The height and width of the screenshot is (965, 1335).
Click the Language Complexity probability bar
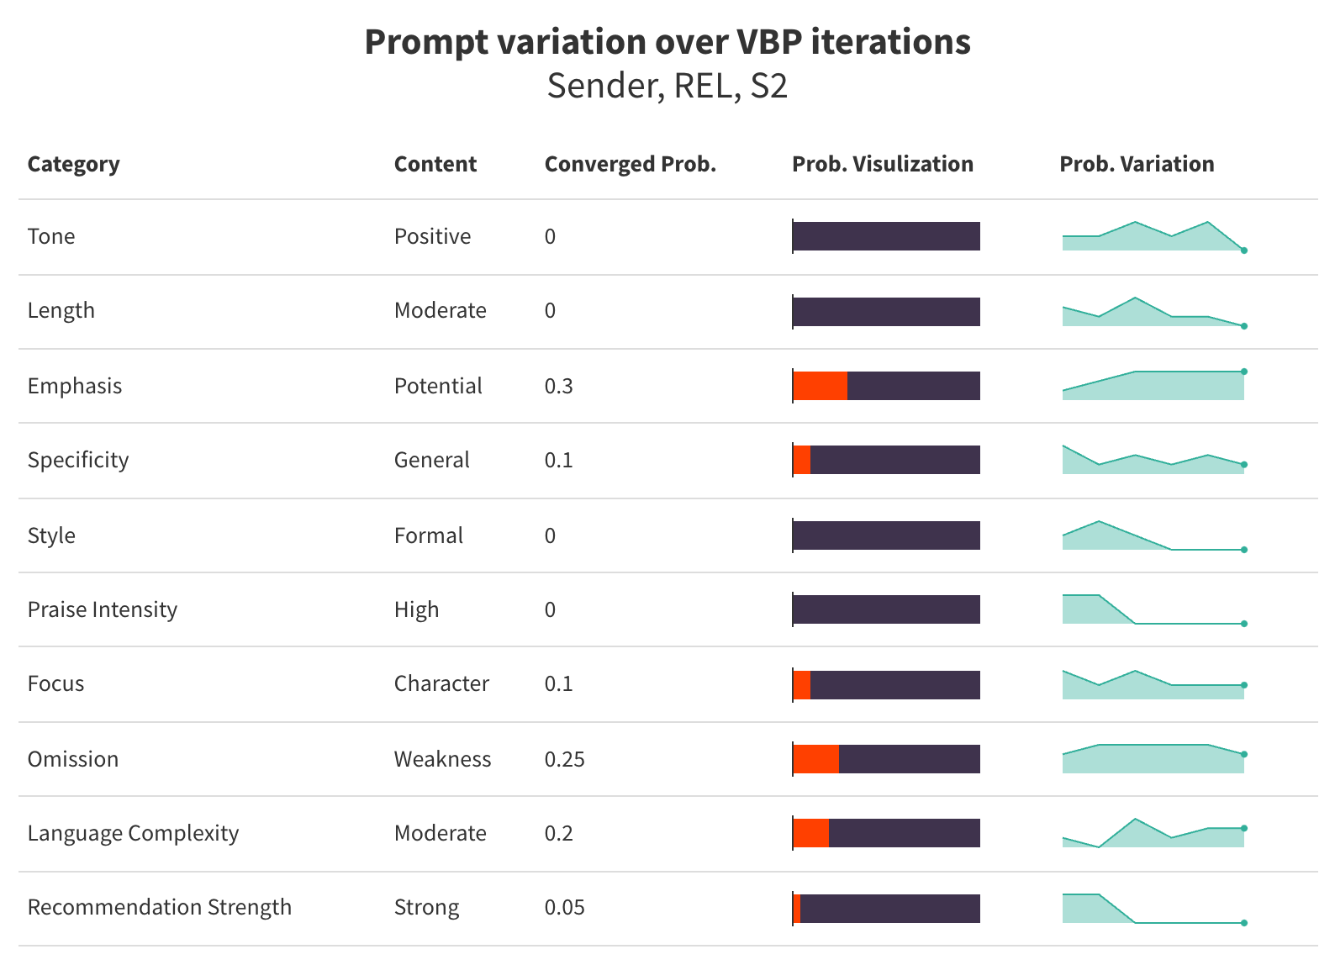(x=886, y=833)
